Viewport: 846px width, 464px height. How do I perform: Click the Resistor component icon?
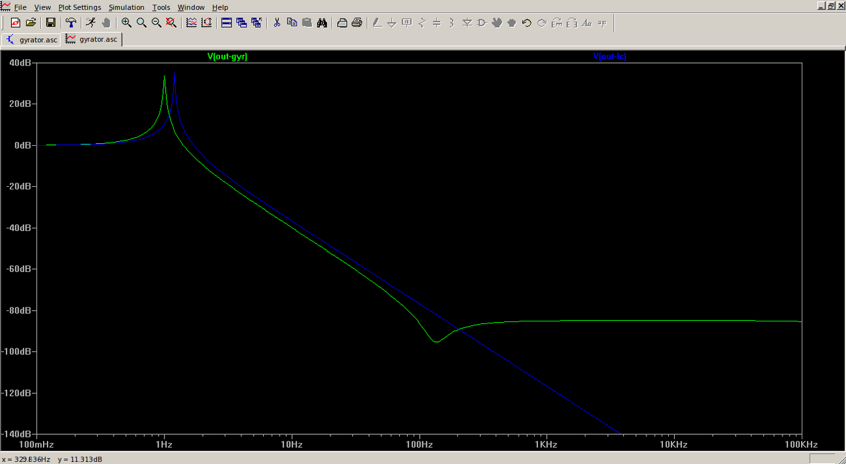[422, 22]
